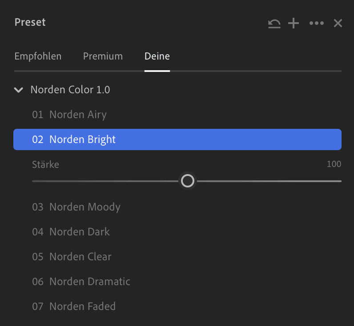Apply the 07 Norden Faded preset
The height and width of the screenshot is (326, 354).
[x=177, y=306]
